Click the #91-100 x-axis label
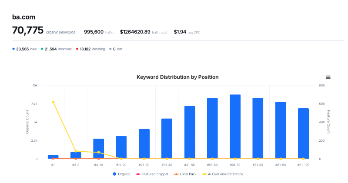This screenshot has height=183, width=348. coord(303,165)
